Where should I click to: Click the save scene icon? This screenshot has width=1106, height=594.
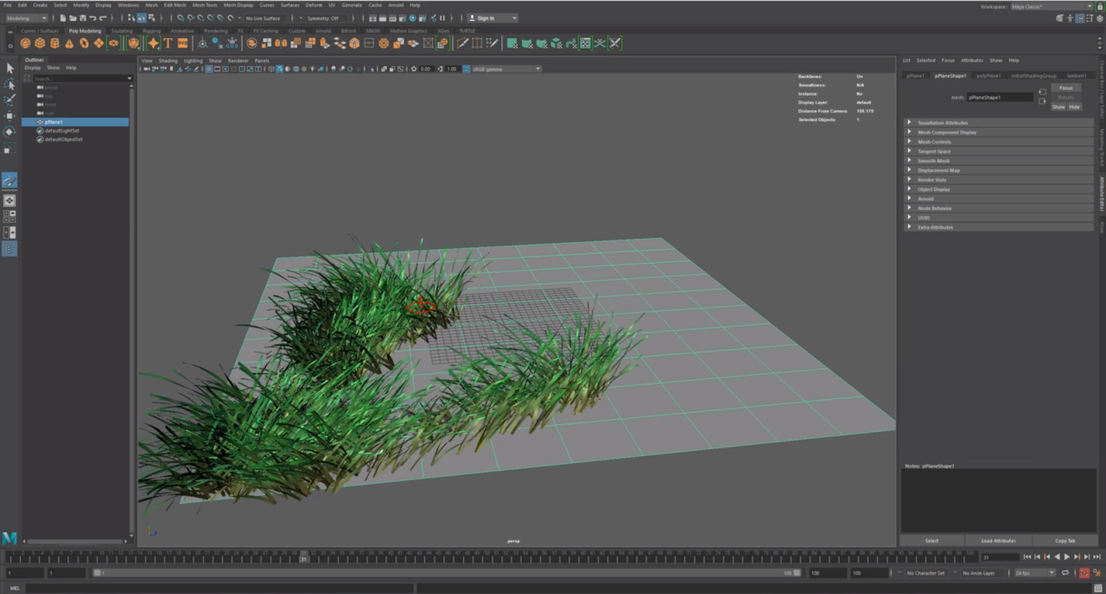pos(82,18)
